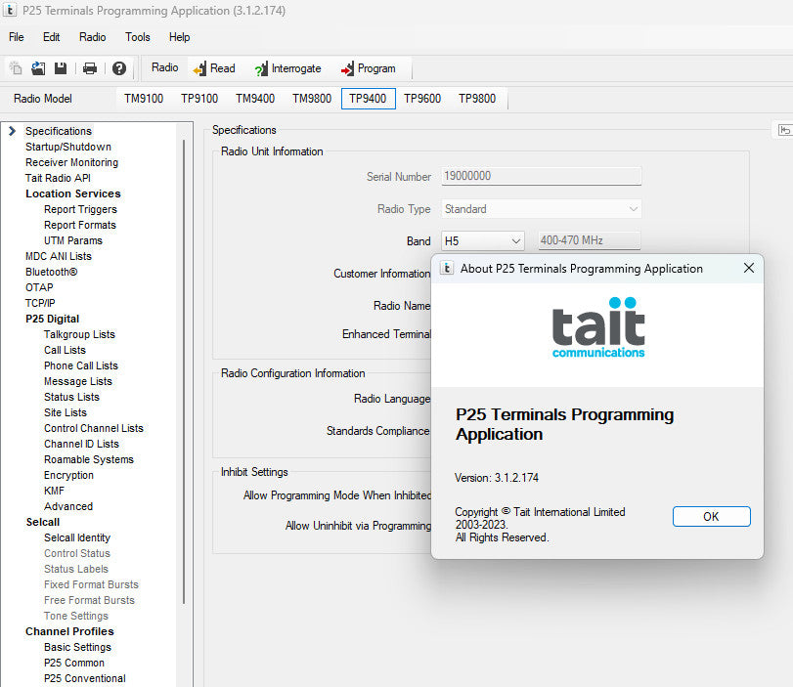Click the Print icon in the toolbar
The height and width of the screenshot is (687, 793).
pos(90,67)
